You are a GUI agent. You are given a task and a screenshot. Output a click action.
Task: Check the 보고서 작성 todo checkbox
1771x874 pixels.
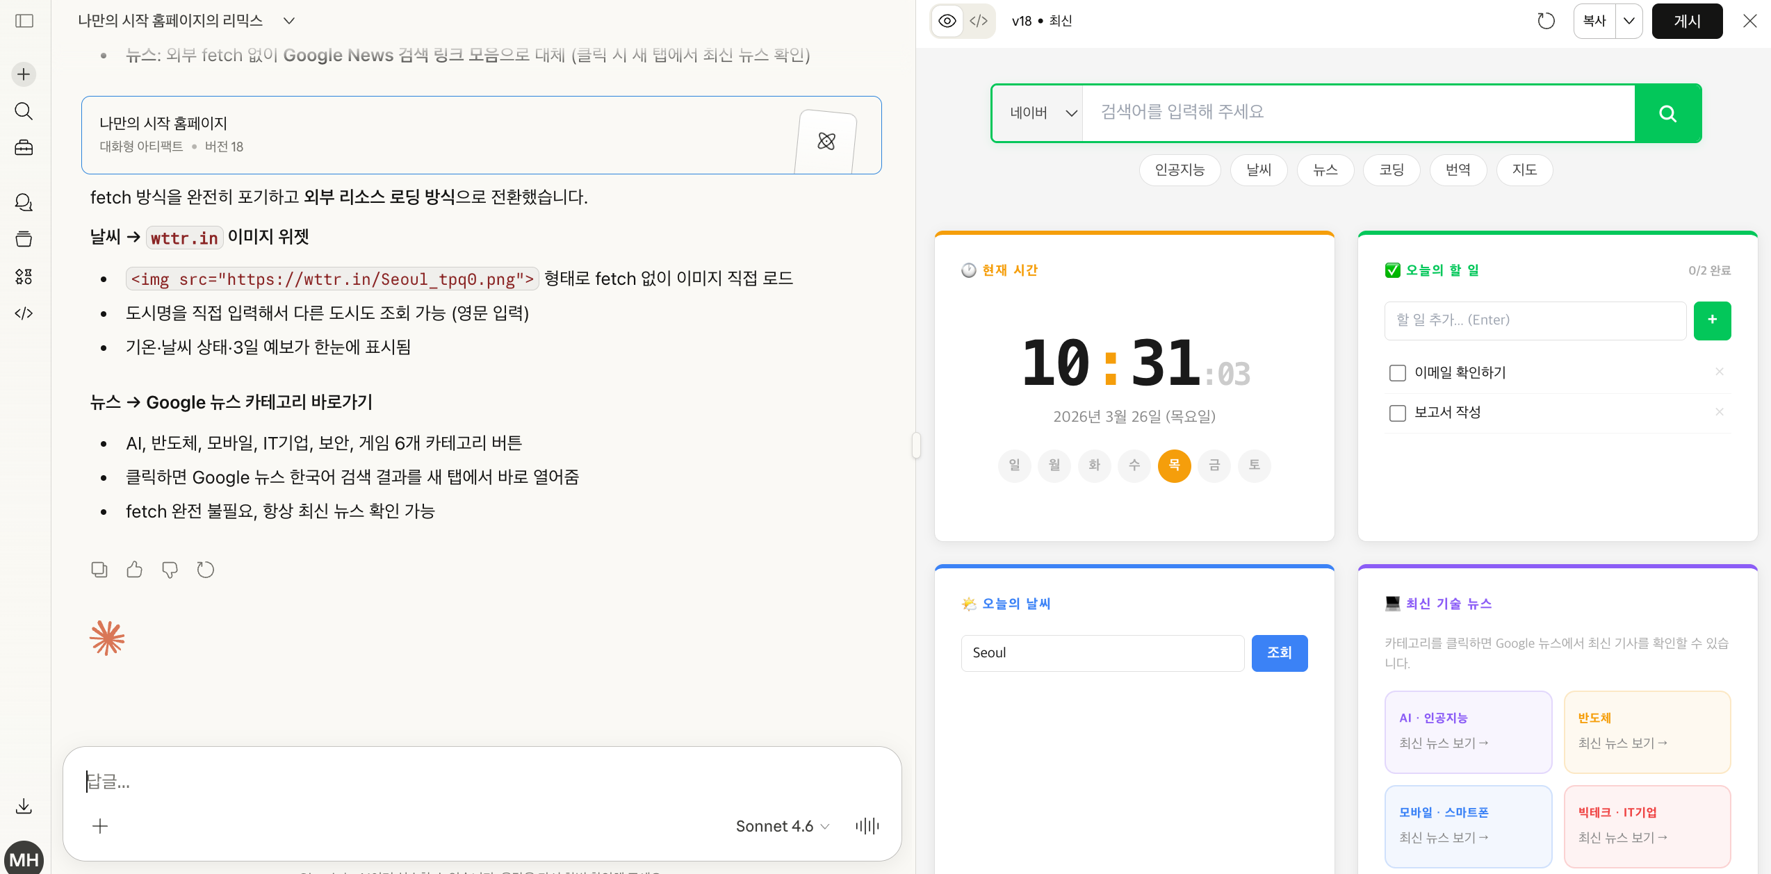(1397, 413)
